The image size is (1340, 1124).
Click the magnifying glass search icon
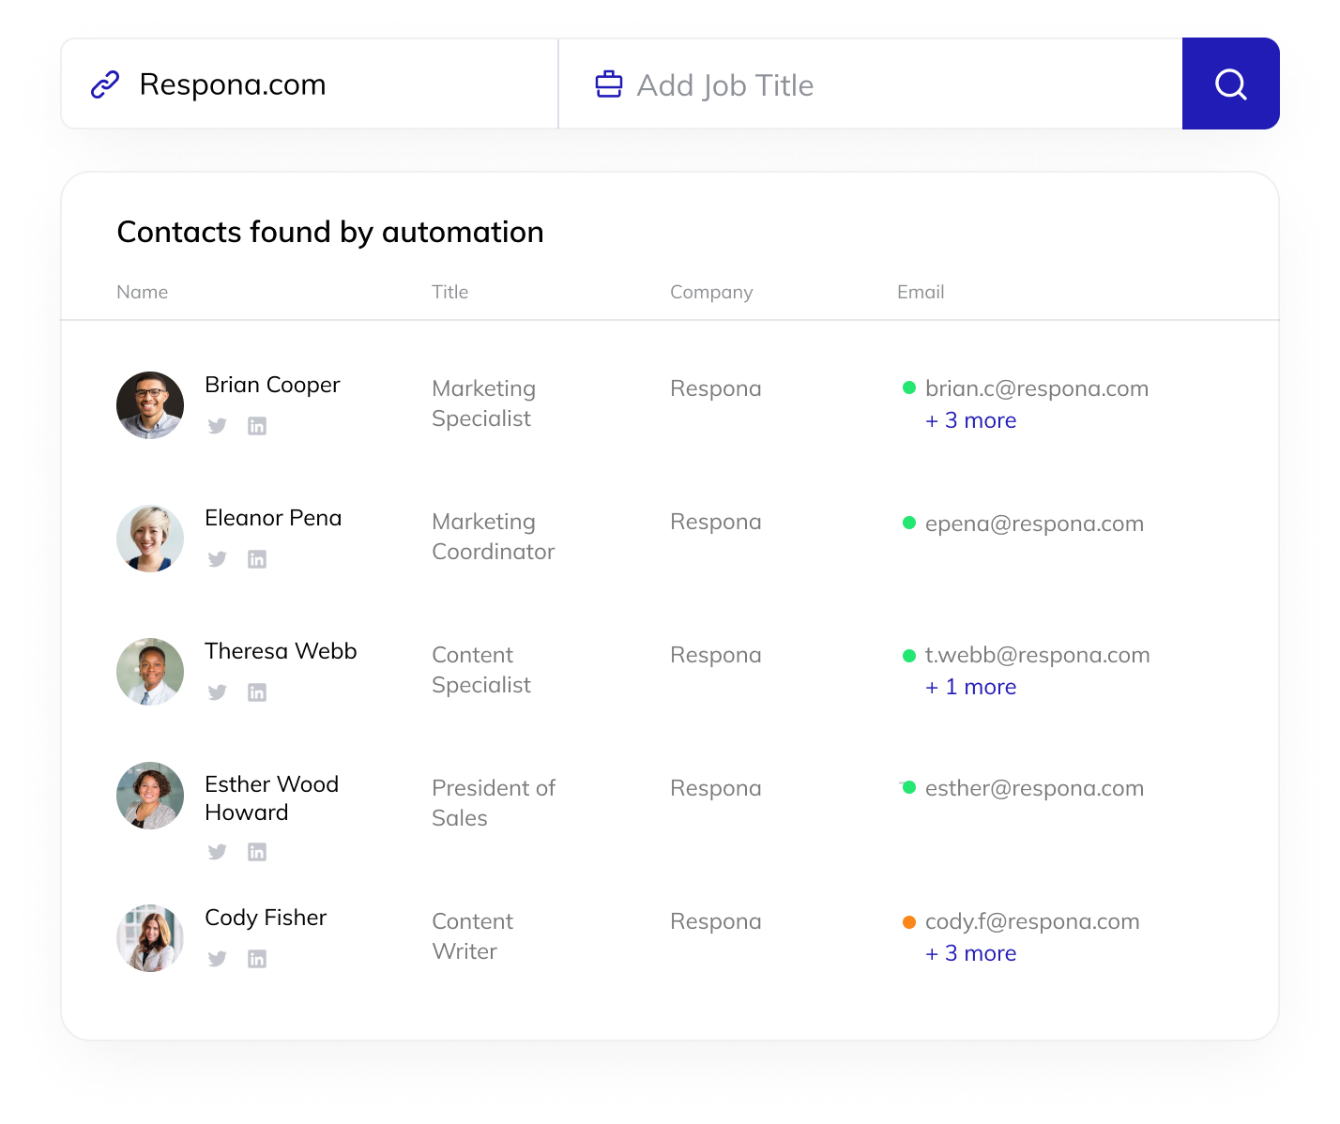coord(1229,84)
